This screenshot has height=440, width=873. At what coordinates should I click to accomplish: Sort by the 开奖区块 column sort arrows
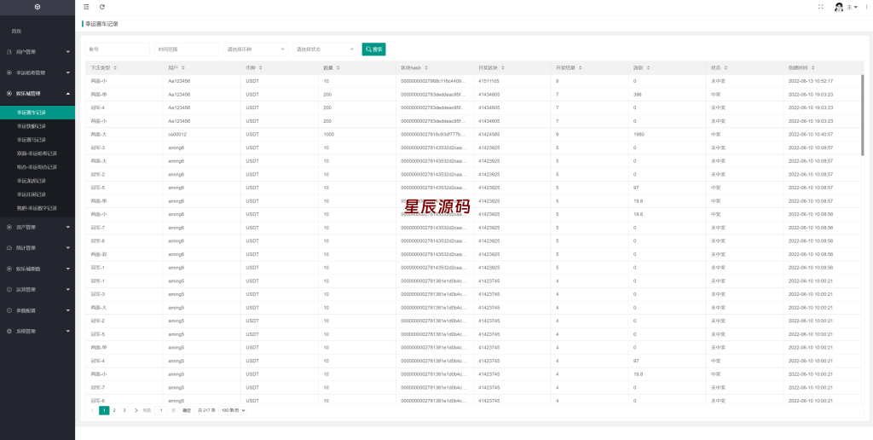(x=503, y=68)
